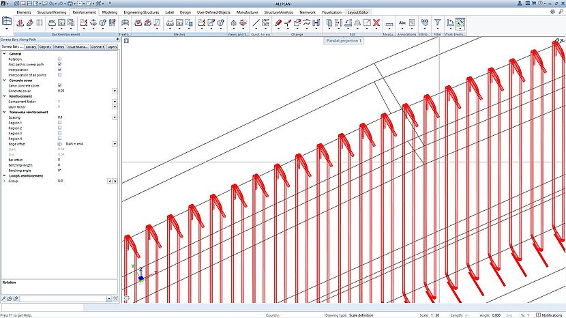Click the line tool in Quick Access

click(256, 24)
